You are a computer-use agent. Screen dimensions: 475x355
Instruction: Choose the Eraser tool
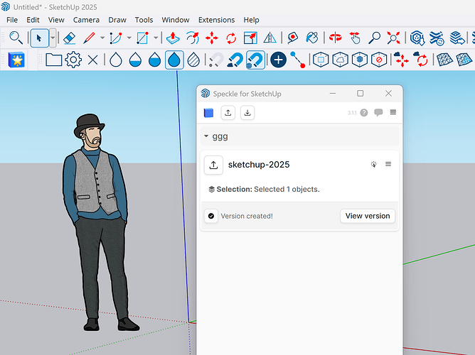[x=70, y=38]
